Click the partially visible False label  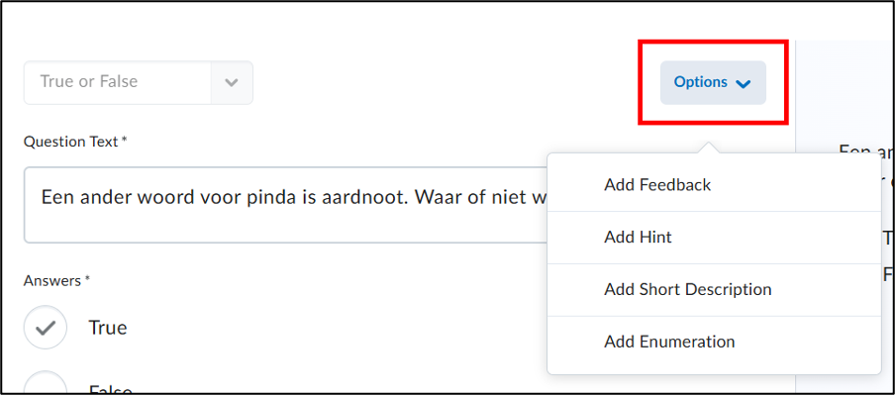[109, 390]
